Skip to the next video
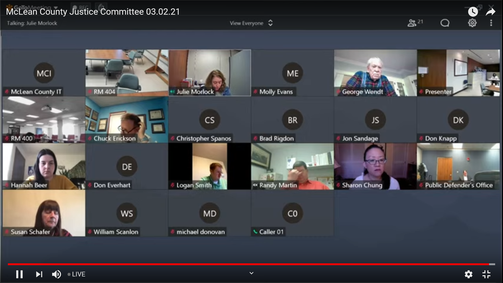The height and width of the screenshot is (283, 503). coord(39,274)
